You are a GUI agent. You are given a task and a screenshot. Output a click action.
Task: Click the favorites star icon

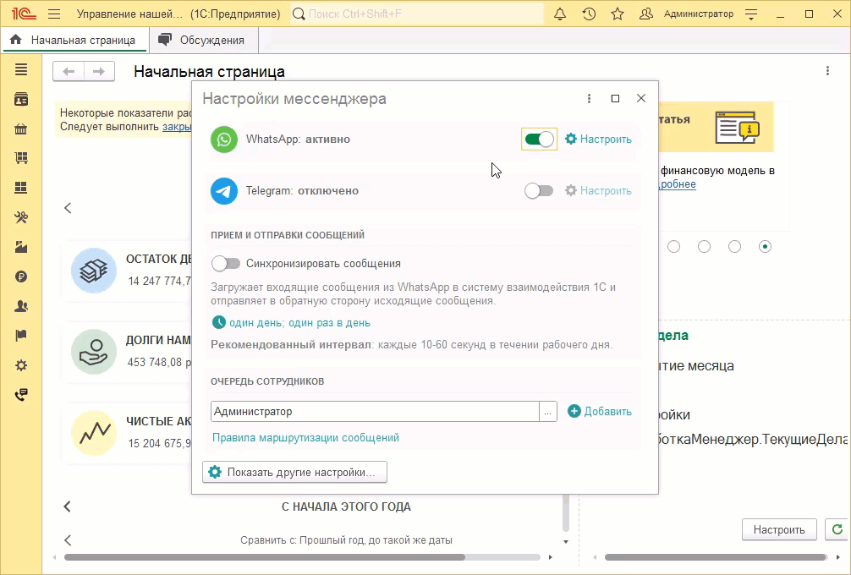[618, 14]
